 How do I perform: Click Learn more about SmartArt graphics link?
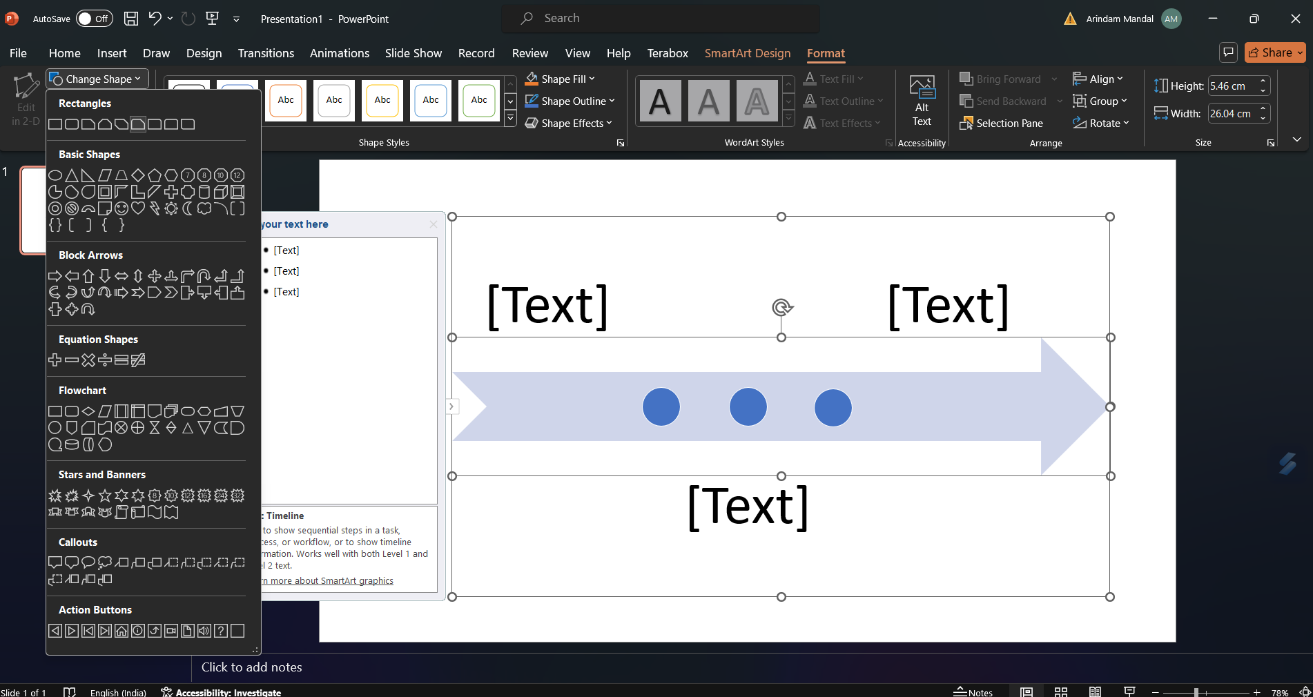[x=327, y=580]
